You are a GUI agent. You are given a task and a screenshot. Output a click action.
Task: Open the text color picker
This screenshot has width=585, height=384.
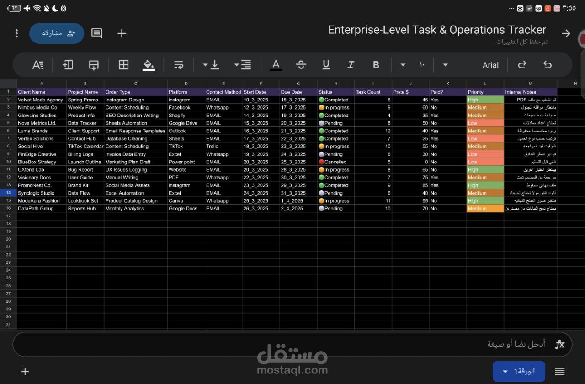coord(276,65)
